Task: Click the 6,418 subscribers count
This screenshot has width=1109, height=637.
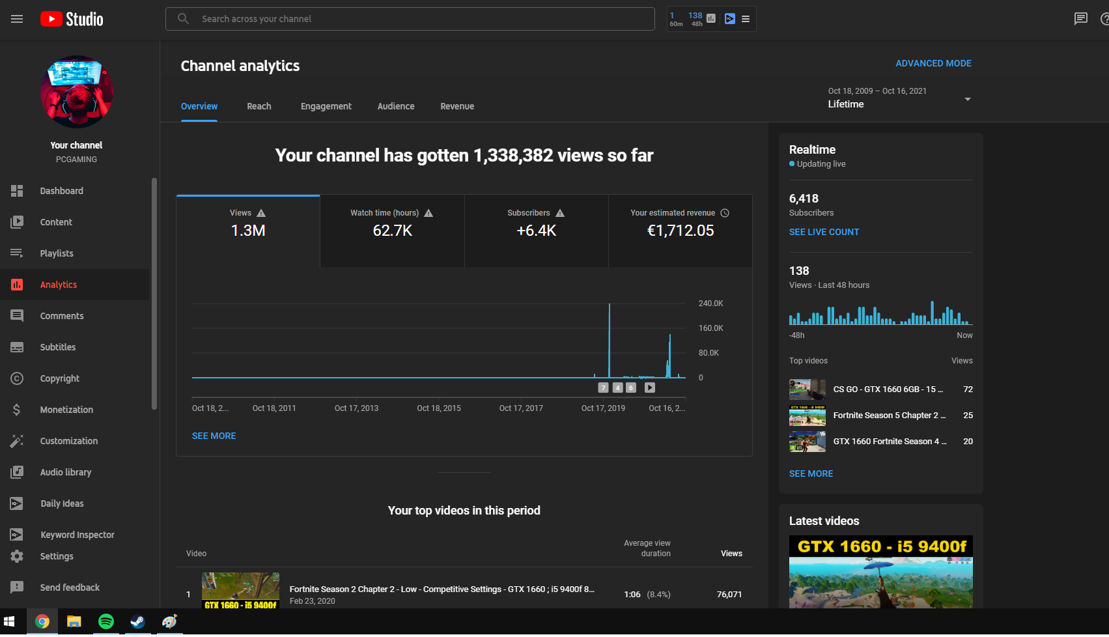Action: [804, 199]
